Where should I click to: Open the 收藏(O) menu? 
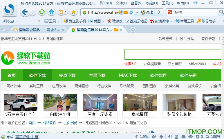pos(152,3)
